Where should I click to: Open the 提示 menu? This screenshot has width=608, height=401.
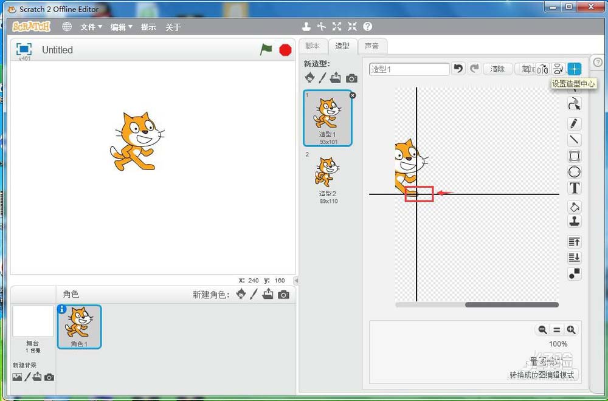pyautogui.click(x=148, y=27)
